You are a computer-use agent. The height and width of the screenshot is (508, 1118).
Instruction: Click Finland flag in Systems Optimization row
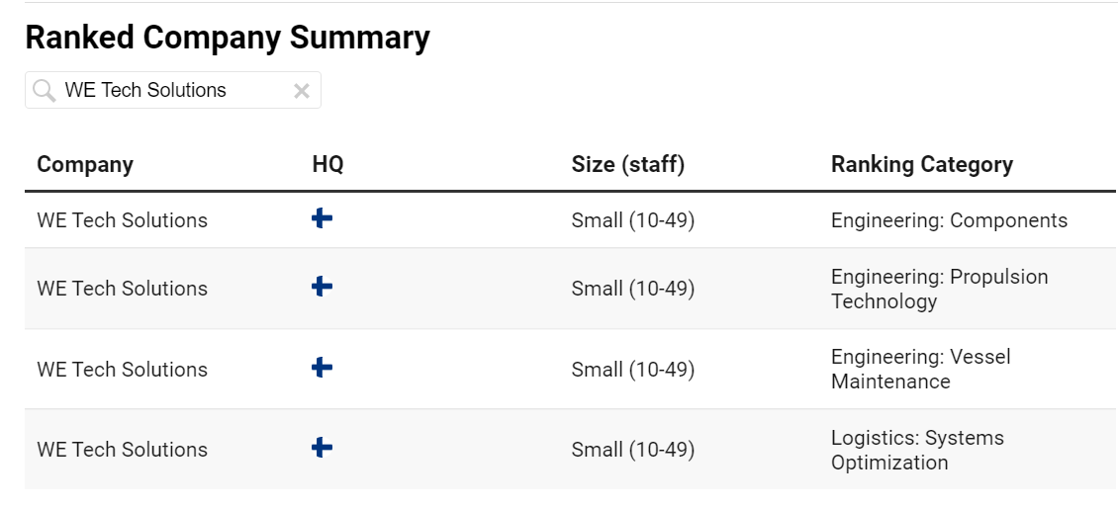[323, 448]
